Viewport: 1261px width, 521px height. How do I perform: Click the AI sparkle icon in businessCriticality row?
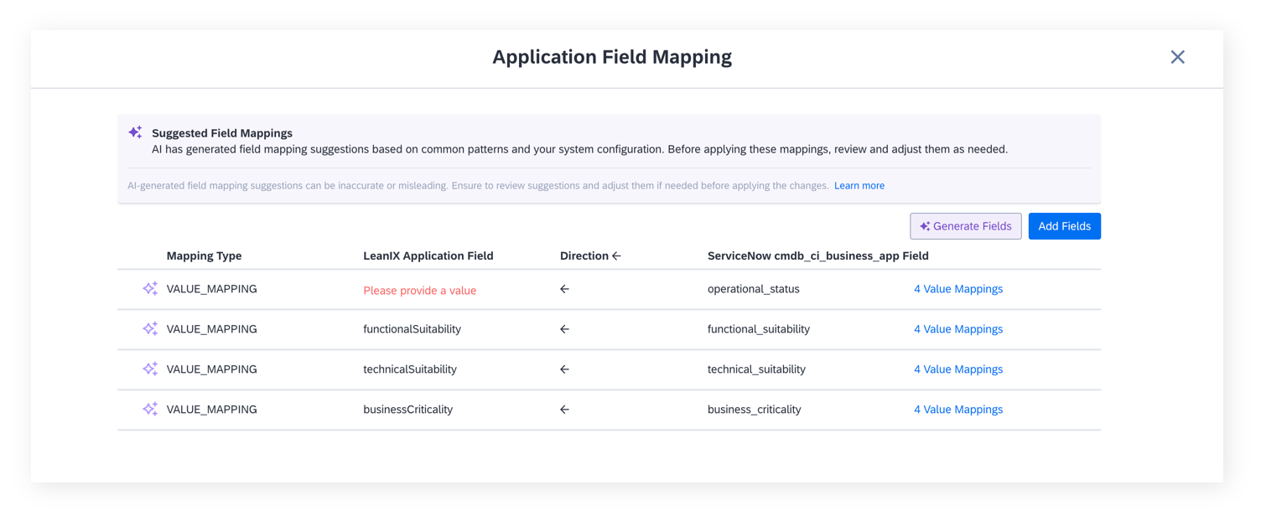click(150, 409)
